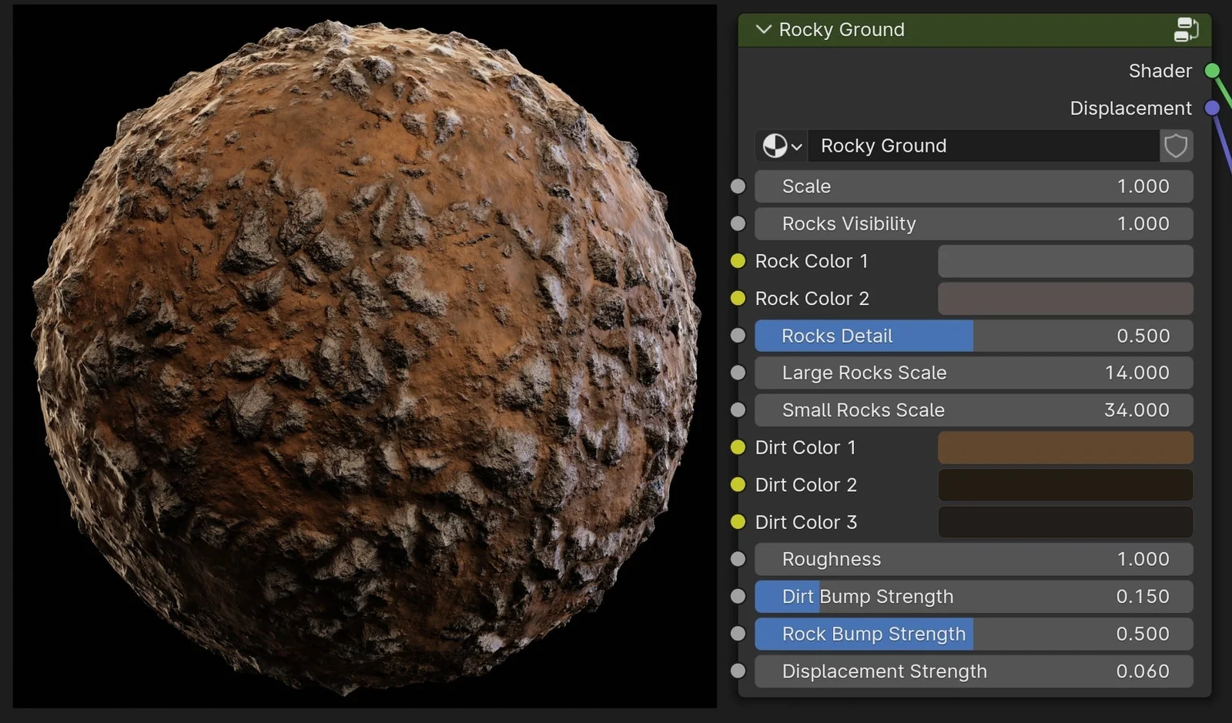Click the Scale input socket circle
Screen dimensions: 1232x723
pyautogui.click(x=738, y=186)
